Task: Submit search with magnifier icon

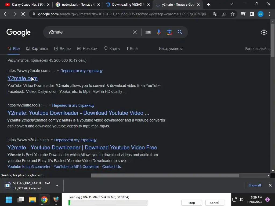Action: click(x=180, y=32)
